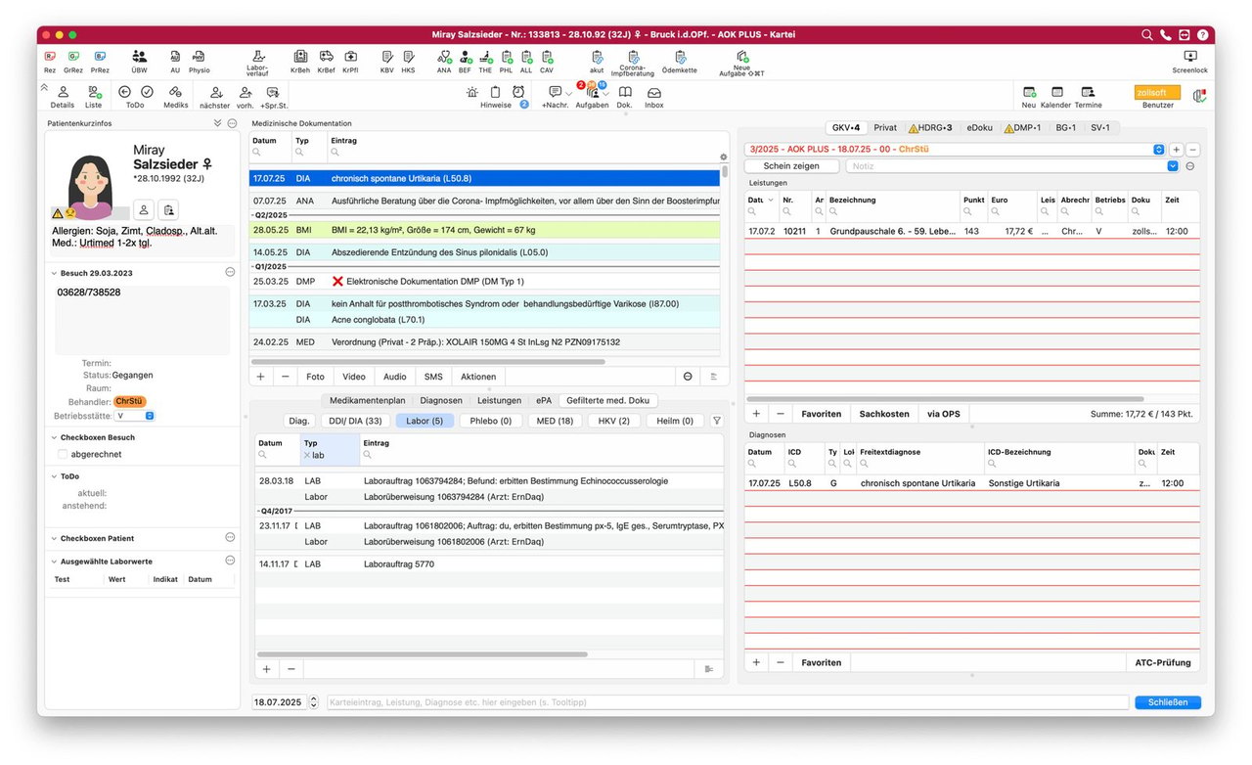Open the Physio prescription icon
The image size is (1252, 765).
[199, 62]
